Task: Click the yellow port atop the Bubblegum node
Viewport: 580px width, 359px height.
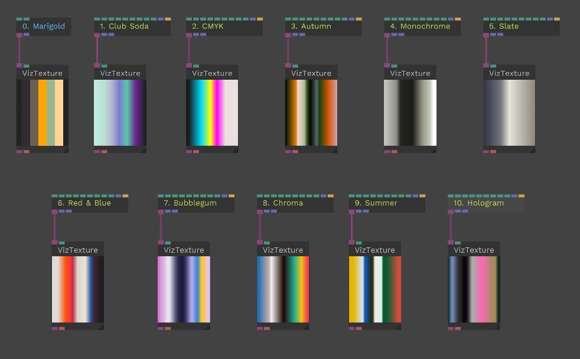Action: click(x=232, y=195)
